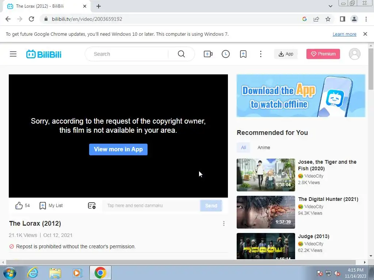374x280 pixels.
Task: Click the Premium button
Action: coord(323,54)
